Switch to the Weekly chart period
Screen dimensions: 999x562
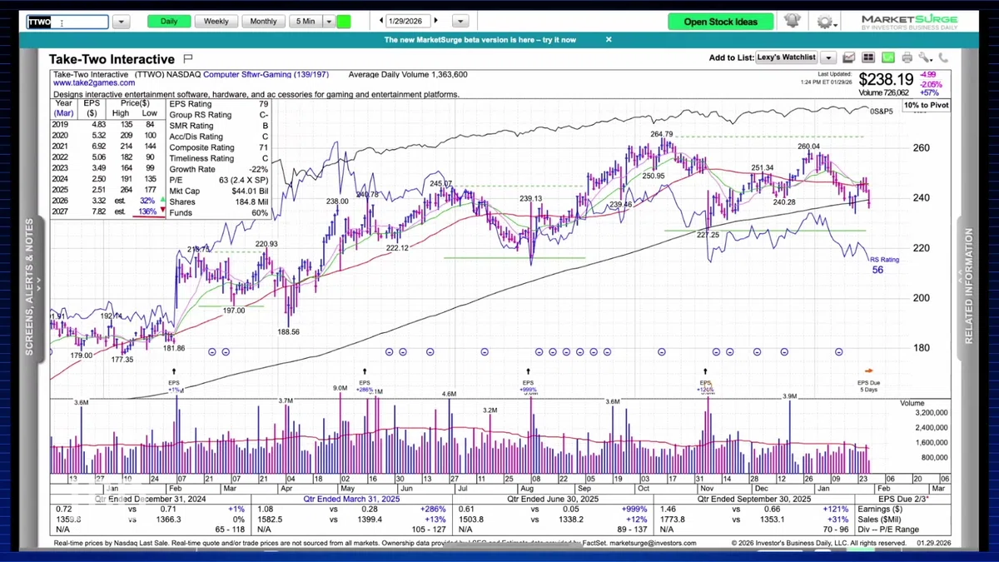[216, 22]
